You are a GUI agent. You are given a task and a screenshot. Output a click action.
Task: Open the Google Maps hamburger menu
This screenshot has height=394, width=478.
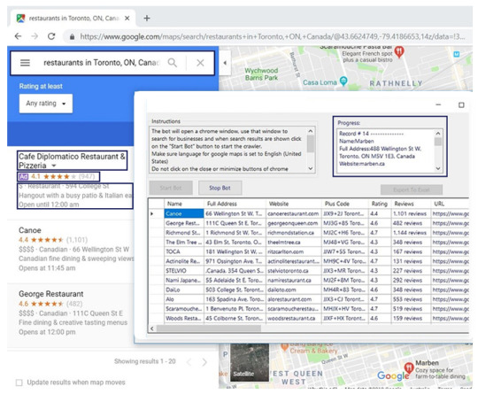pyautogui.click(x=25, y=63)
